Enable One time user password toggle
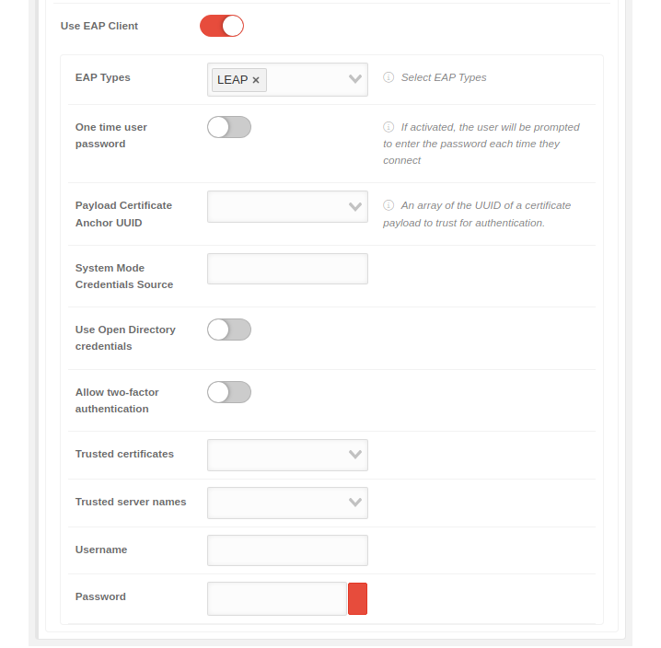This screenshot has width=661, height=648. pyautogui.click(x=229, y=127)
